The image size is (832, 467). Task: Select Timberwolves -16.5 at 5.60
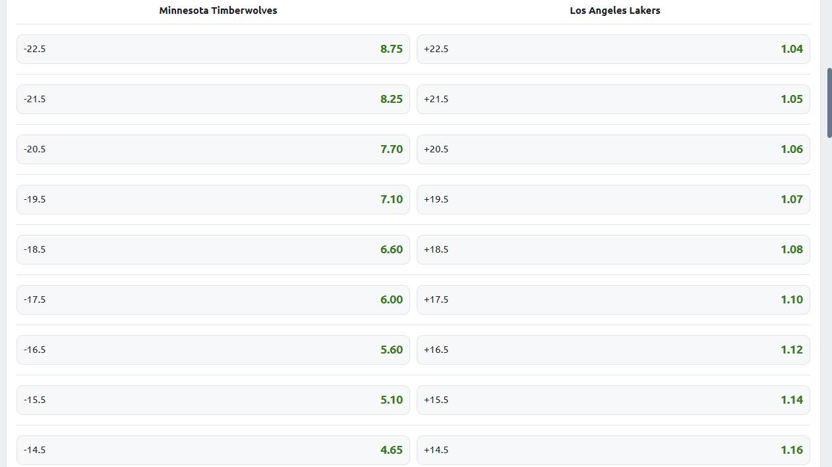pyautogui.click(x=213, y=350)
